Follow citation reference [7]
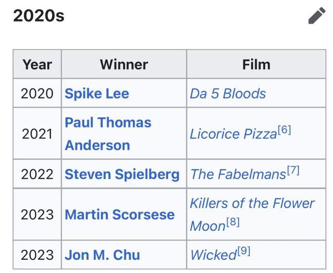 point(293,170)
